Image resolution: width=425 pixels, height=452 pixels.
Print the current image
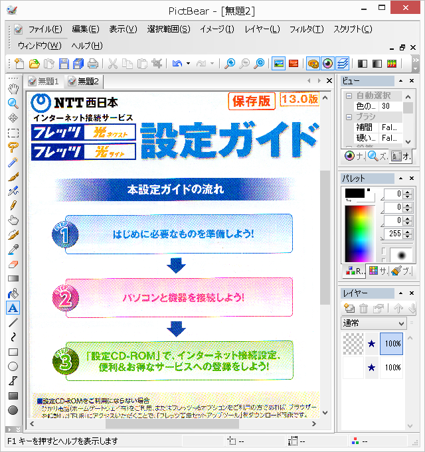pyautogui.click(x=93, y=64)
